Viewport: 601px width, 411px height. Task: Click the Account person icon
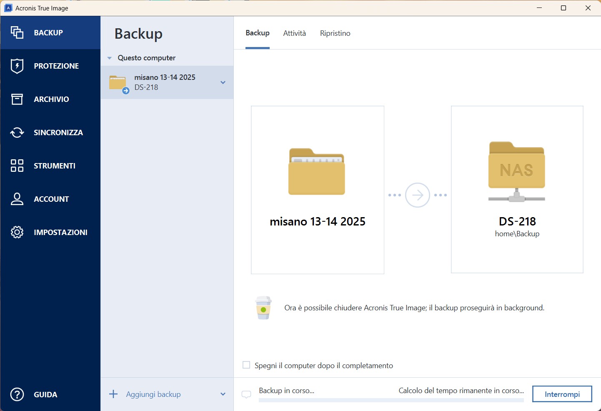pos(17,199)
